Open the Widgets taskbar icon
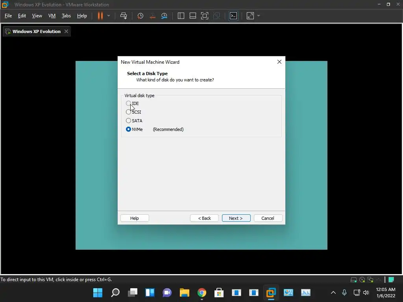 point(150,293)
